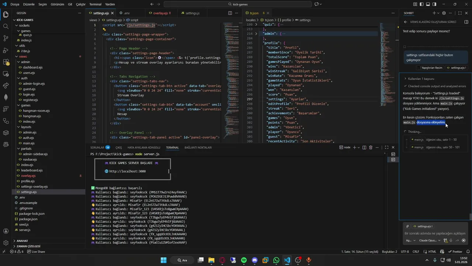Customize layout from the title bar icon
The height and width of the screenshot is (266, 472).
tap(415, 4)
